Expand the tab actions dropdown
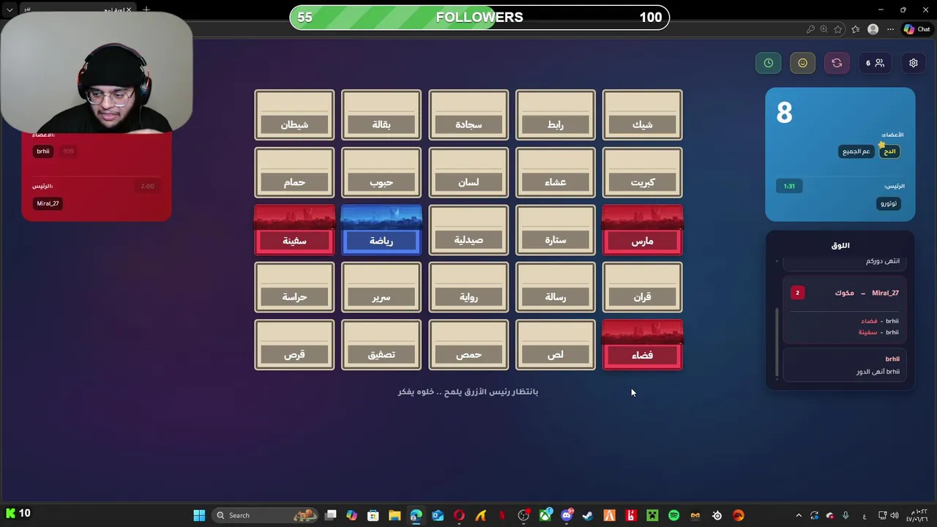 (x=10, y=10)
